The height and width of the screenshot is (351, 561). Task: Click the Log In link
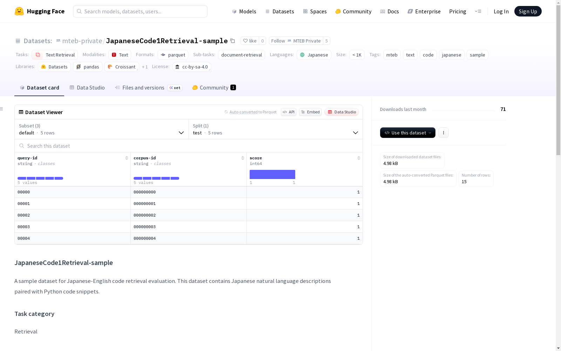(x=501, y=11)
